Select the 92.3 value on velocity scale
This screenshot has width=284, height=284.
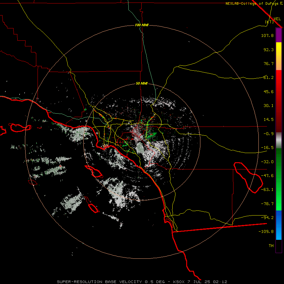[269, 50]
